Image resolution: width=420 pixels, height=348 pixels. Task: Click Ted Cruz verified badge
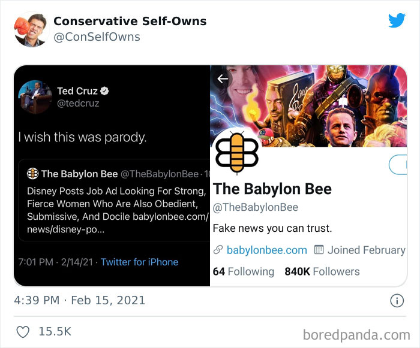click(x=104, y=91)
